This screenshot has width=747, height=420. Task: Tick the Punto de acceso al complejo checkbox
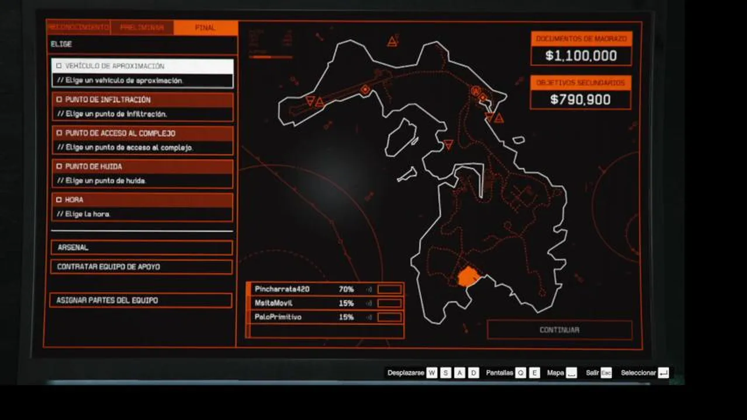coord(58,133)
